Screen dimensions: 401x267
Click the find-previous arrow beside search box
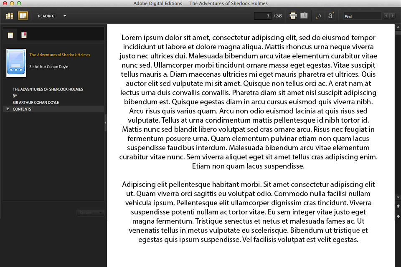(x=386, y=16)
